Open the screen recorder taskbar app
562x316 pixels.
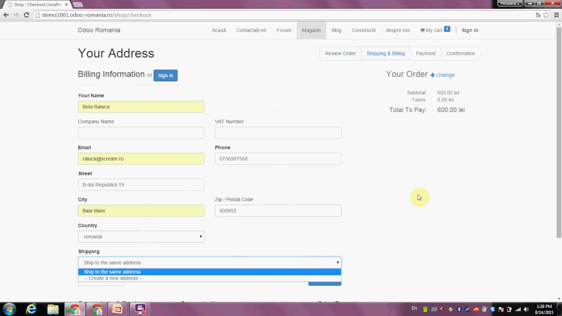[140, 309]
